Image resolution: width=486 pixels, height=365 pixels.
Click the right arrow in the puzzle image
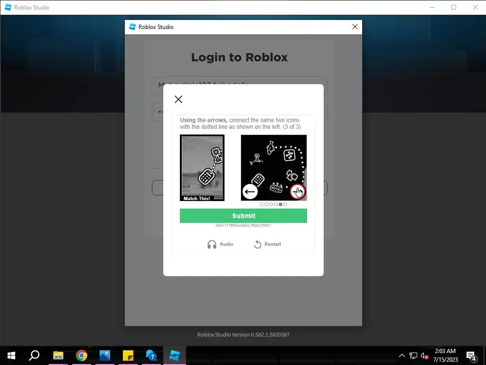coord(298,192)
